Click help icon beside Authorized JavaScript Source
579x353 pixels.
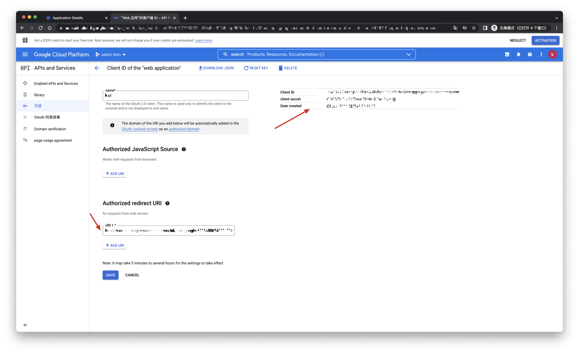184,149
